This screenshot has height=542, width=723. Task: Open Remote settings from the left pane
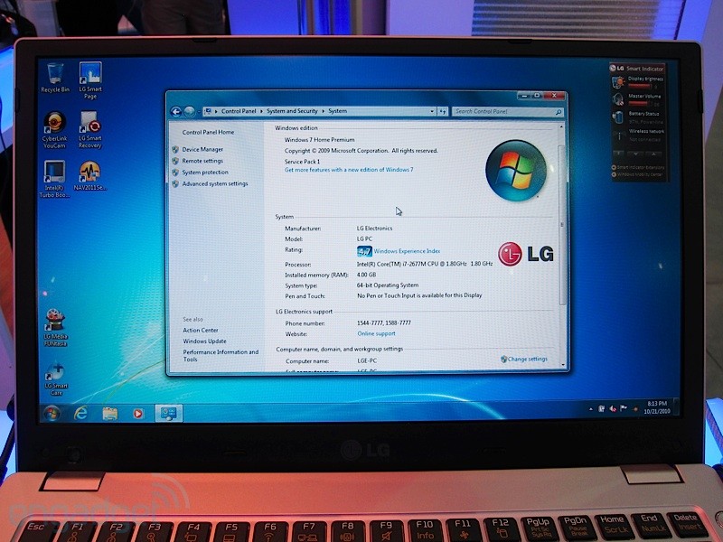pos(202,161)
